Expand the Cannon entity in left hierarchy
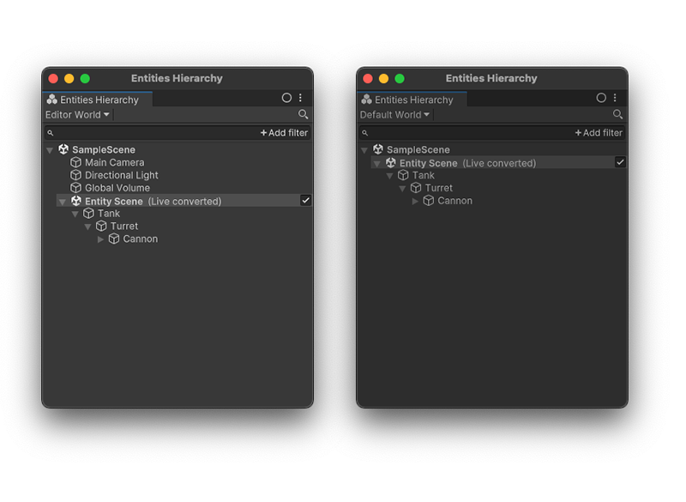 click(x=100, y=239)
